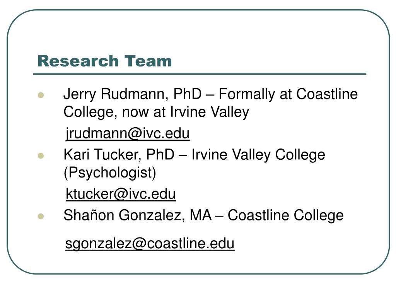
Task: Click the word Coastline in first bullet
Action: pos(327,94)
